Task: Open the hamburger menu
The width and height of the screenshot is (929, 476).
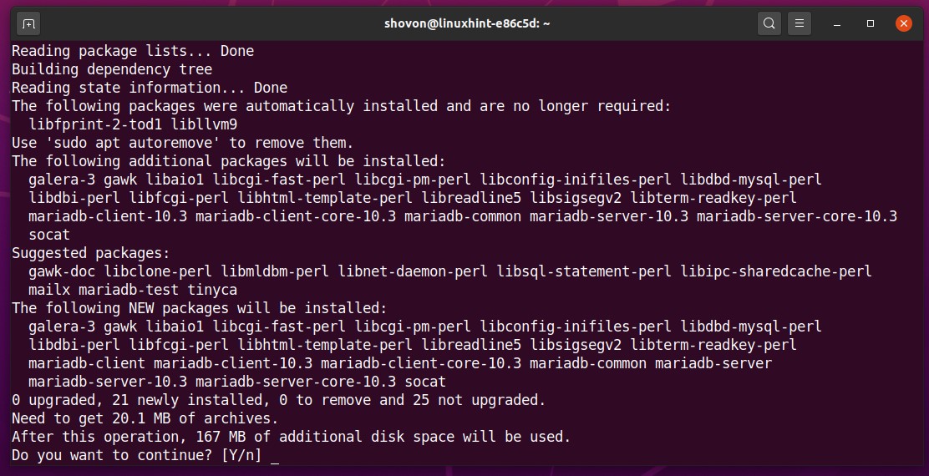Action: (800, 23)
